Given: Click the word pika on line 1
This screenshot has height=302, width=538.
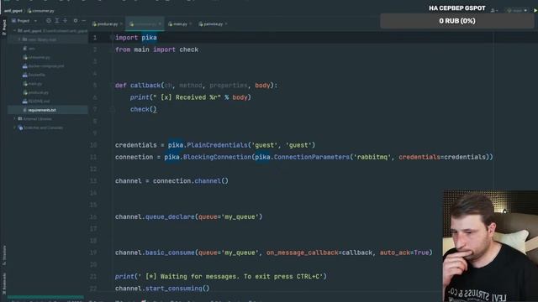Looking at the screenshot, I should coord(149,38).
